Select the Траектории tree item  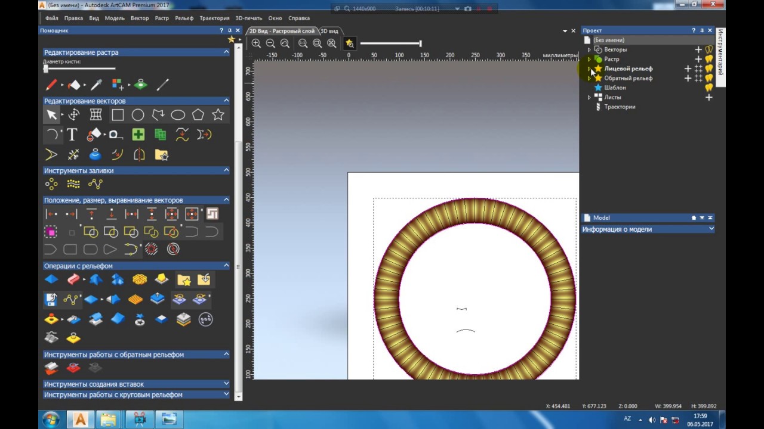tap(620, 107)
